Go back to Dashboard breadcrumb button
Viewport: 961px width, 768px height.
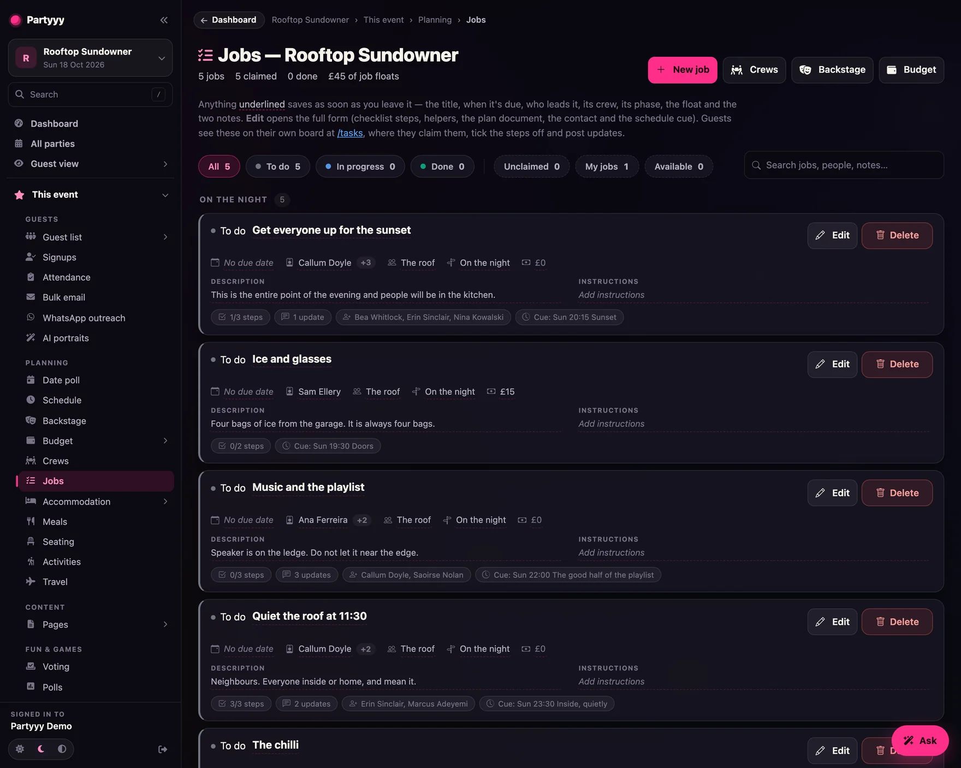point(229,20)
